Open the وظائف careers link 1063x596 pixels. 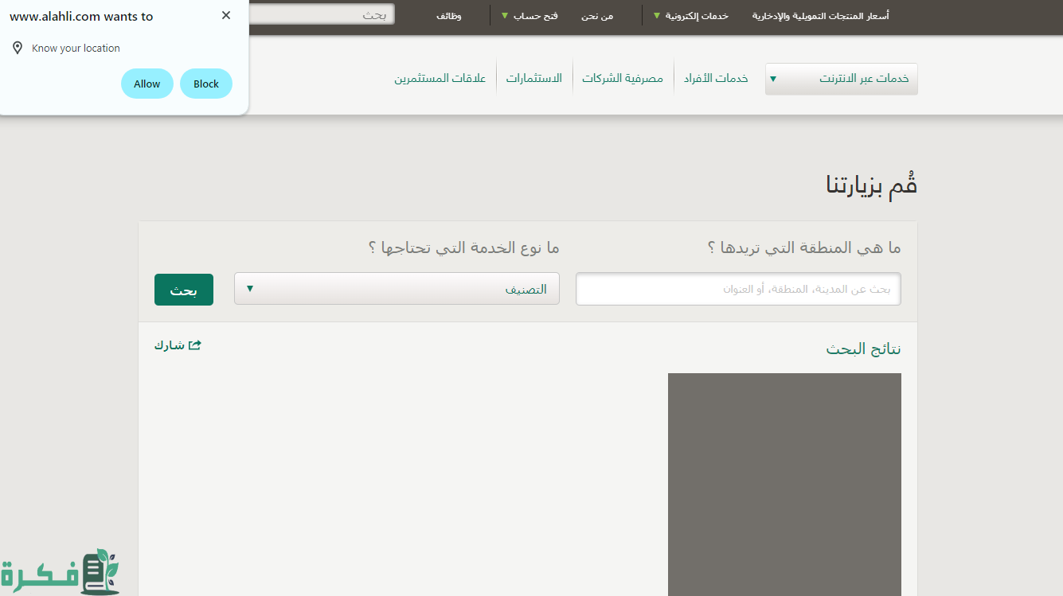[449, 16]
